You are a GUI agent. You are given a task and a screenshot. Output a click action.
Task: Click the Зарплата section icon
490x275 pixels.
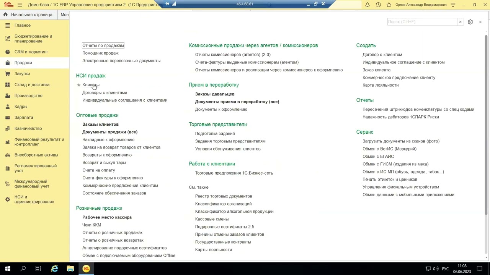tap(7, 118)
